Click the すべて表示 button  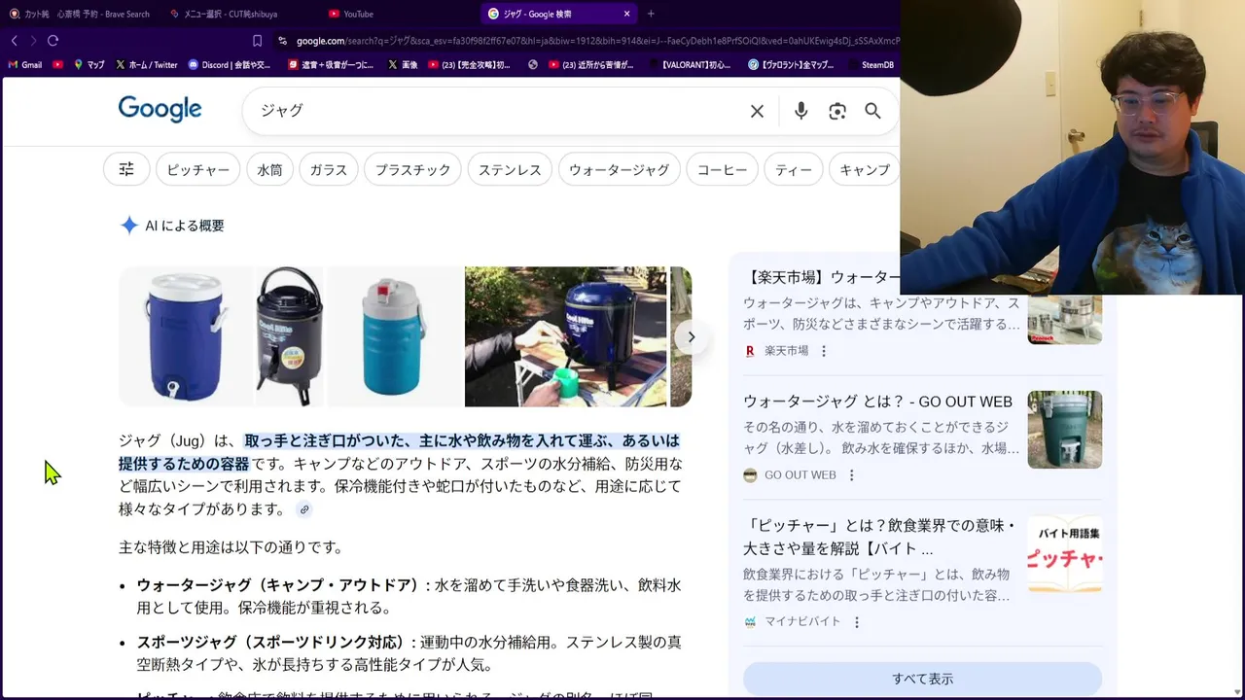tap(922, 679)
